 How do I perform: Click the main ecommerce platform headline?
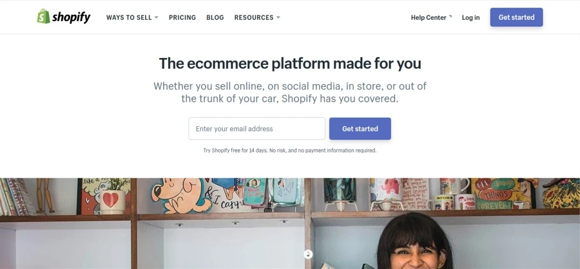tap(290, 64)
